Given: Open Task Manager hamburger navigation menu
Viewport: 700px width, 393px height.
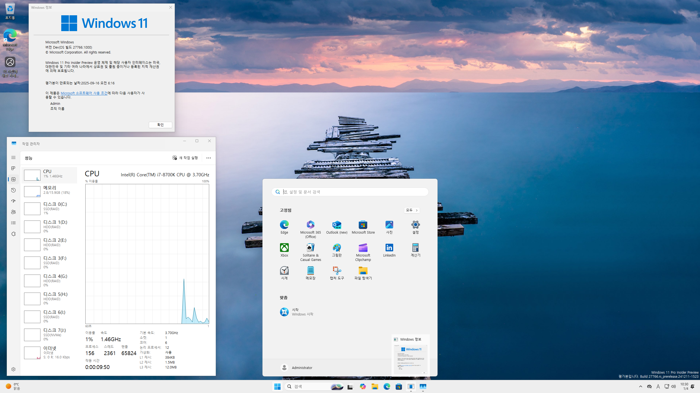Looking at the screenshot, I should [13, 157].
